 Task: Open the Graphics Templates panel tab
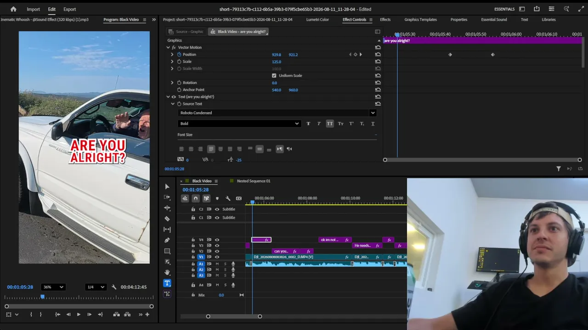pyautogui.click(x=420, y=20)
